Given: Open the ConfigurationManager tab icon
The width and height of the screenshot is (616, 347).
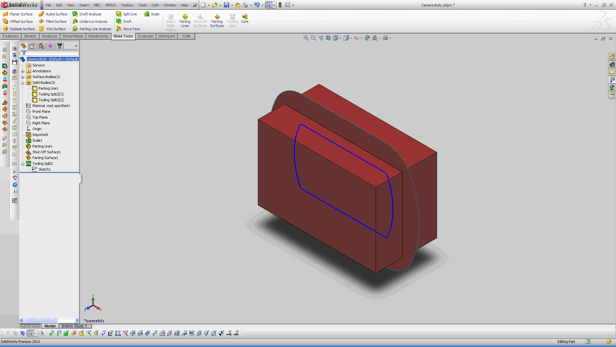Looking at the screenshot, I should point(41,46).
